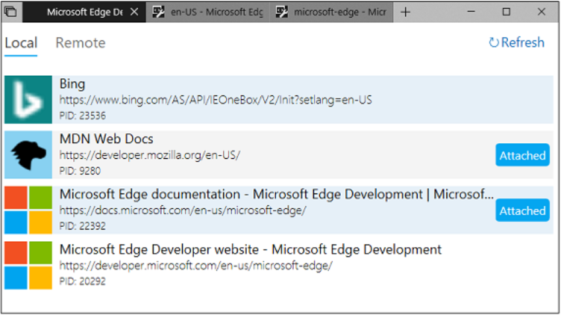Viewport: 562px width, 317px height.
Task: Click the docs.microsoft.com microsoft-edge URL
Action: tap(183, 210)
